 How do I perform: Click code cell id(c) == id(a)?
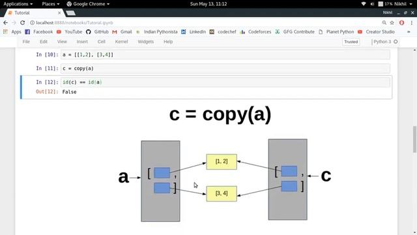[225, 82]
